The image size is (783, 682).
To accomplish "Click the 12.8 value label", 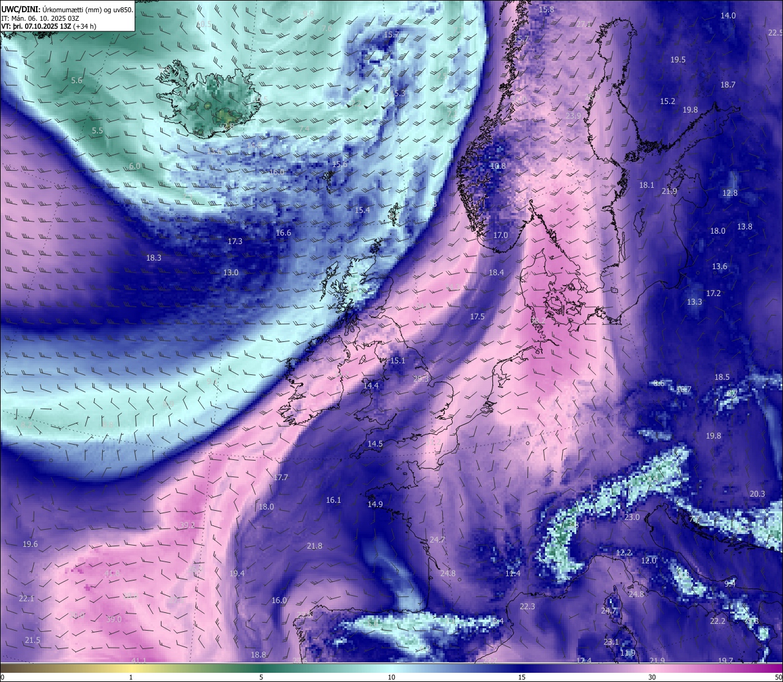I will click(x=730, y=193).
